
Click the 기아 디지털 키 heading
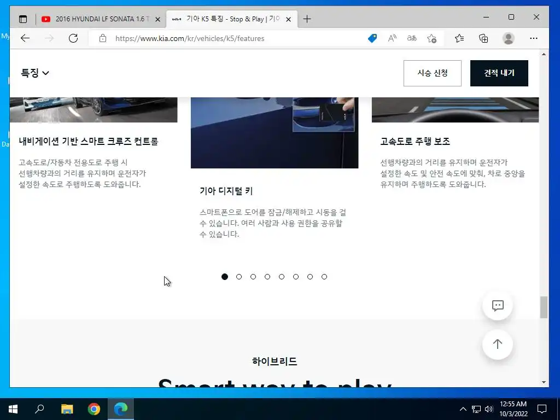click(226, 191)
